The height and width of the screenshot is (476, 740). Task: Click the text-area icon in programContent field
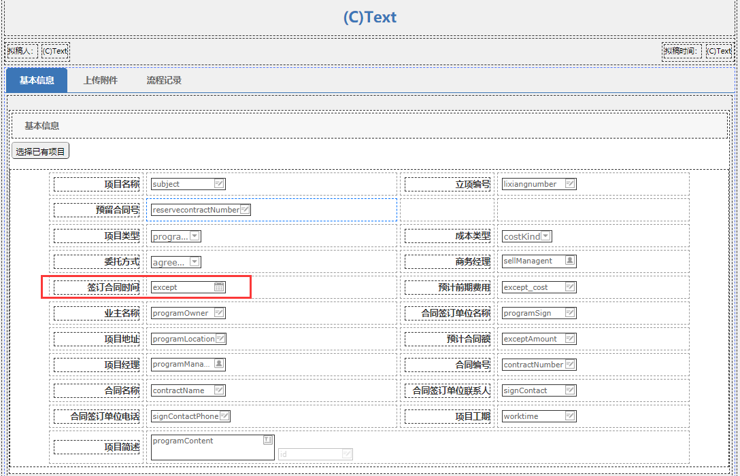tap(268, 440)
